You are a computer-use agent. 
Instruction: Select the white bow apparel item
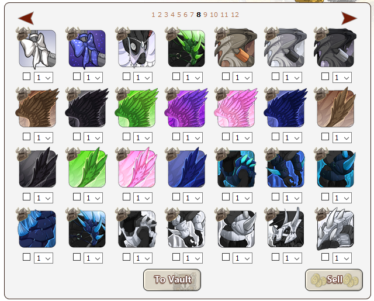point(37,49)
